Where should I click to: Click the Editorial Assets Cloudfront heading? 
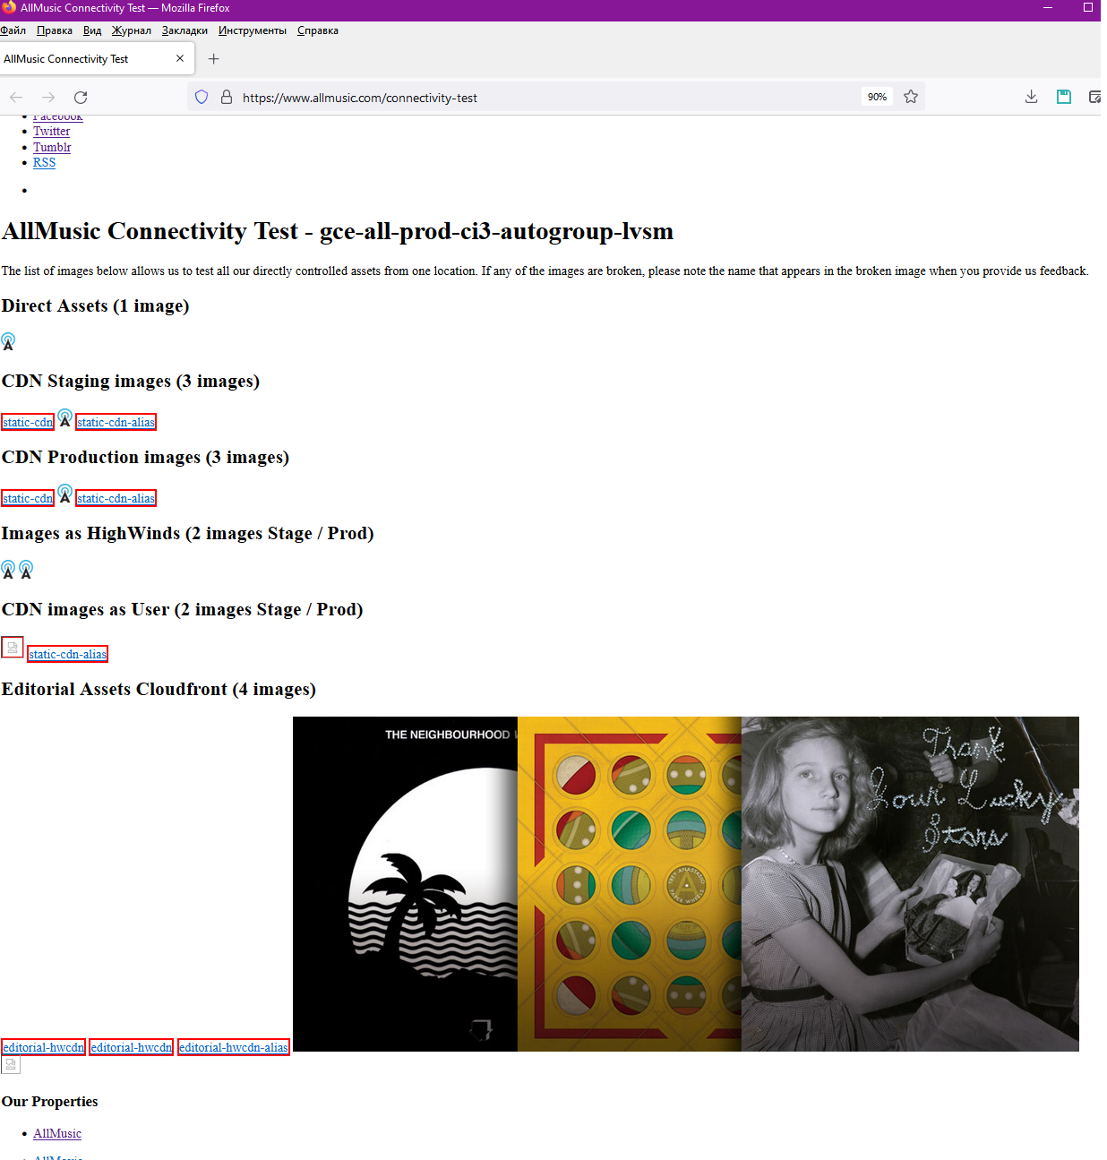point(159,689)
